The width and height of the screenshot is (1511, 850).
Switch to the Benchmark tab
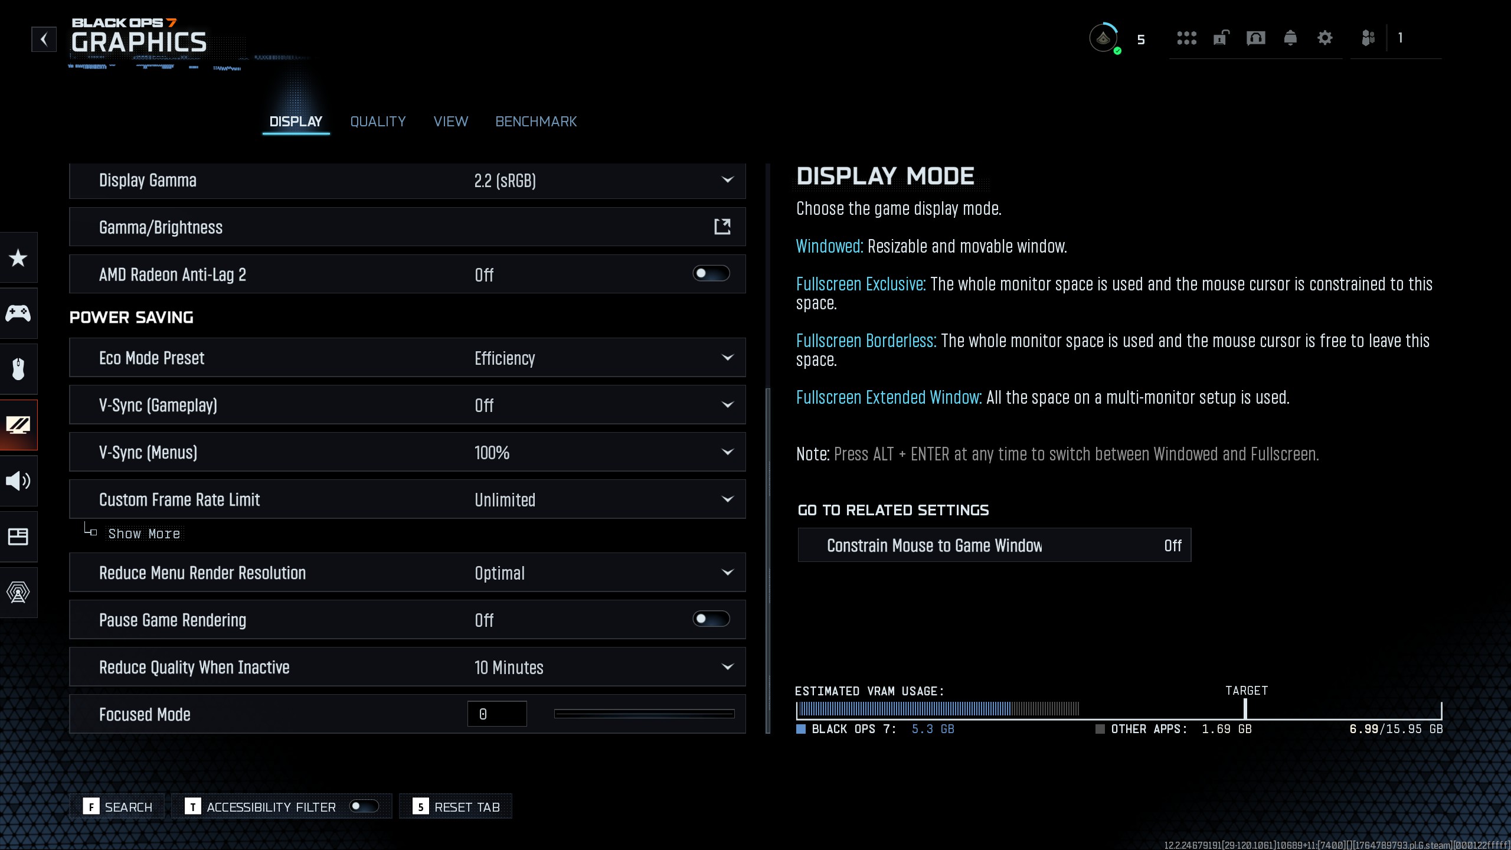[536, 122]
